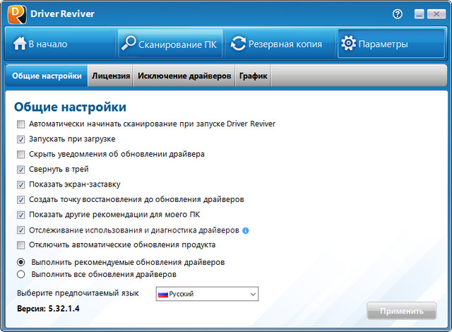Open help via question mark icon

coord(397,13)
